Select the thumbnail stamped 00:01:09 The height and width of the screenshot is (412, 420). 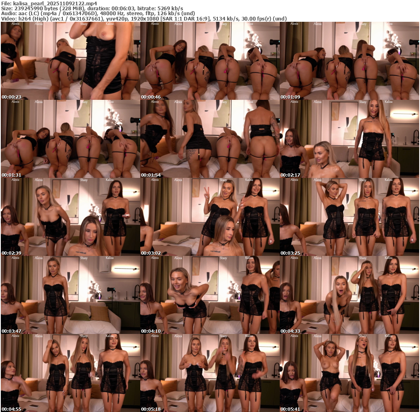point(349,61)
